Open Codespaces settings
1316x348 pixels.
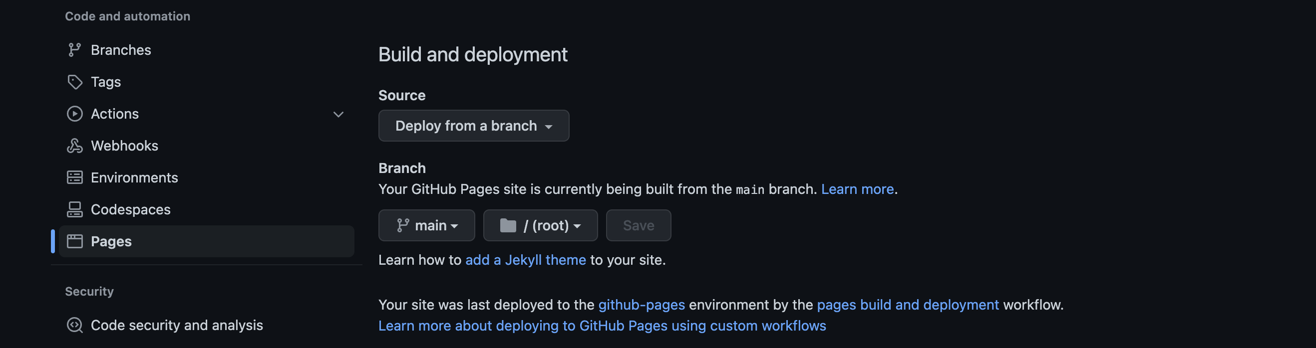(206, 210)
